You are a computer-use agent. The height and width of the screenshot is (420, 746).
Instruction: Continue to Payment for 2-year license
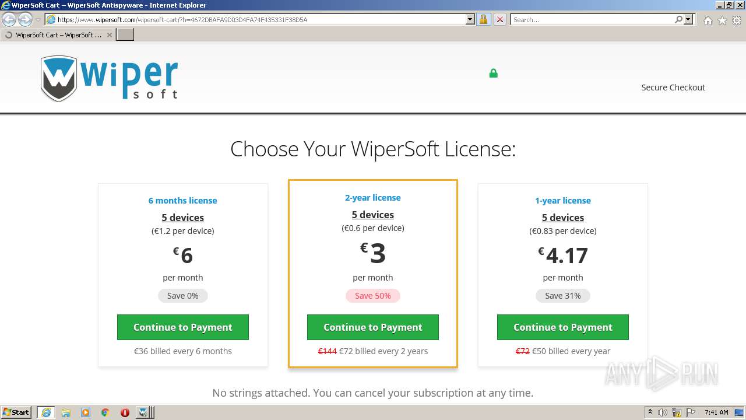373,327
